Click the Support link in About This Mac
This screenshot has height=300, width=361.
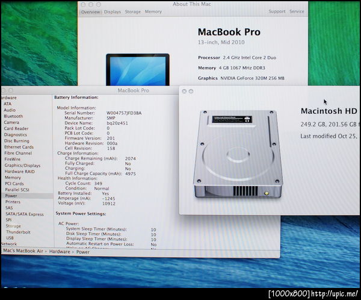coord(277,11)
